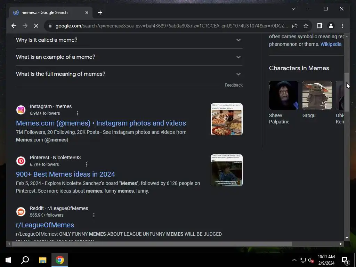Show hidden system tray icons
Viewport: 356px width, 267px height.
294,260
